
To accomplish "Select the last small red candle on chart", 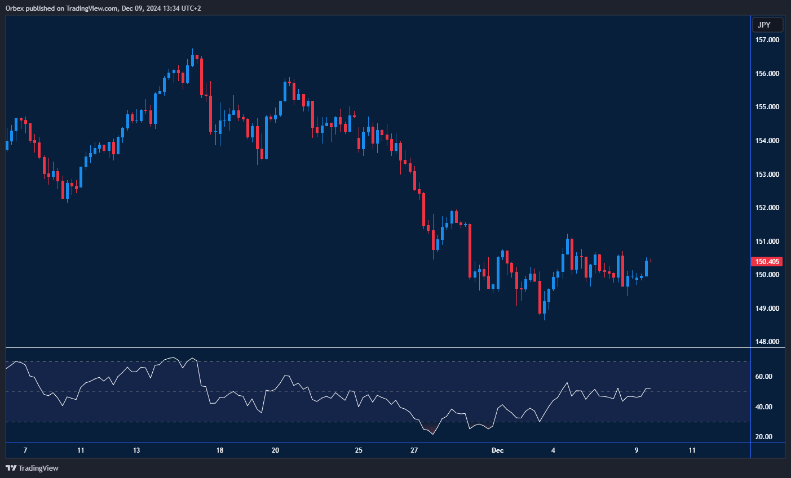I will [651, 261].
